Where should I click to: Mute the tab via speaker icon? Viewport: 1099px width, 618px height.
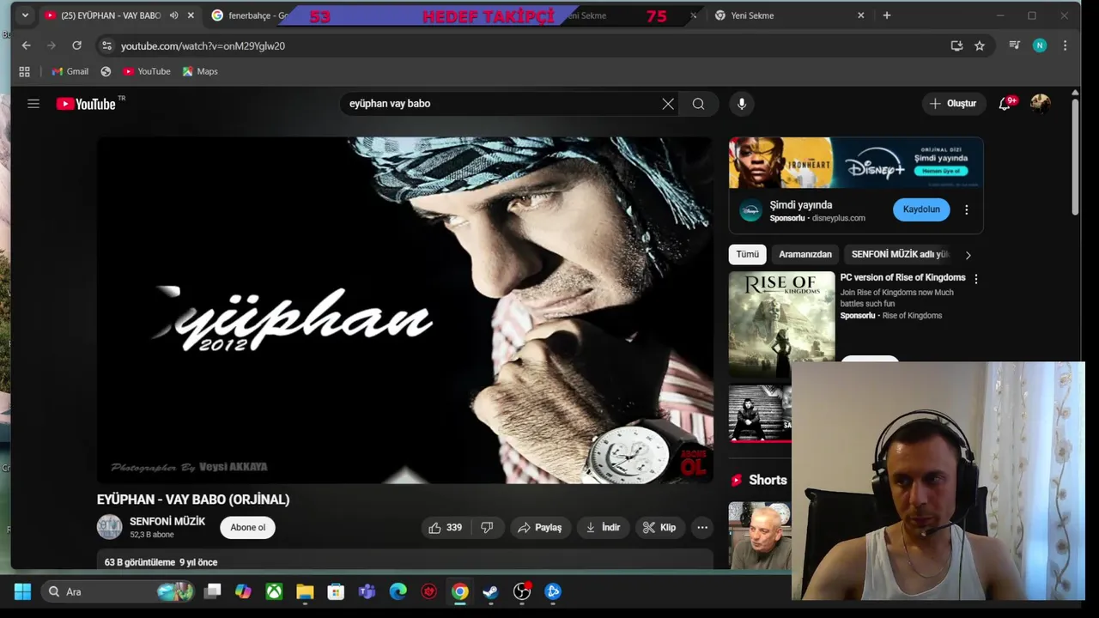point(174,15)
